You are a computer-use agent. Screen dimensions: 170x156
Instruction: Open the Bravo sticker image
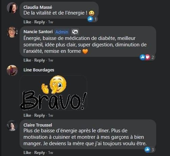(53, 93)
